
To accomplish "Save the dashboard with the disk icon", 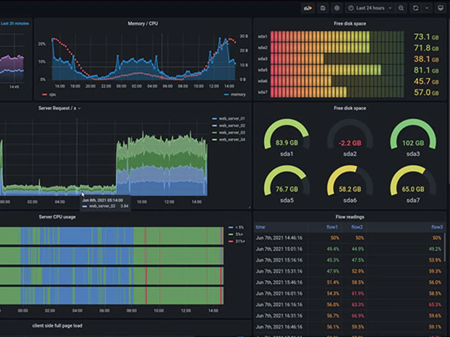I will tap(322, 8).
